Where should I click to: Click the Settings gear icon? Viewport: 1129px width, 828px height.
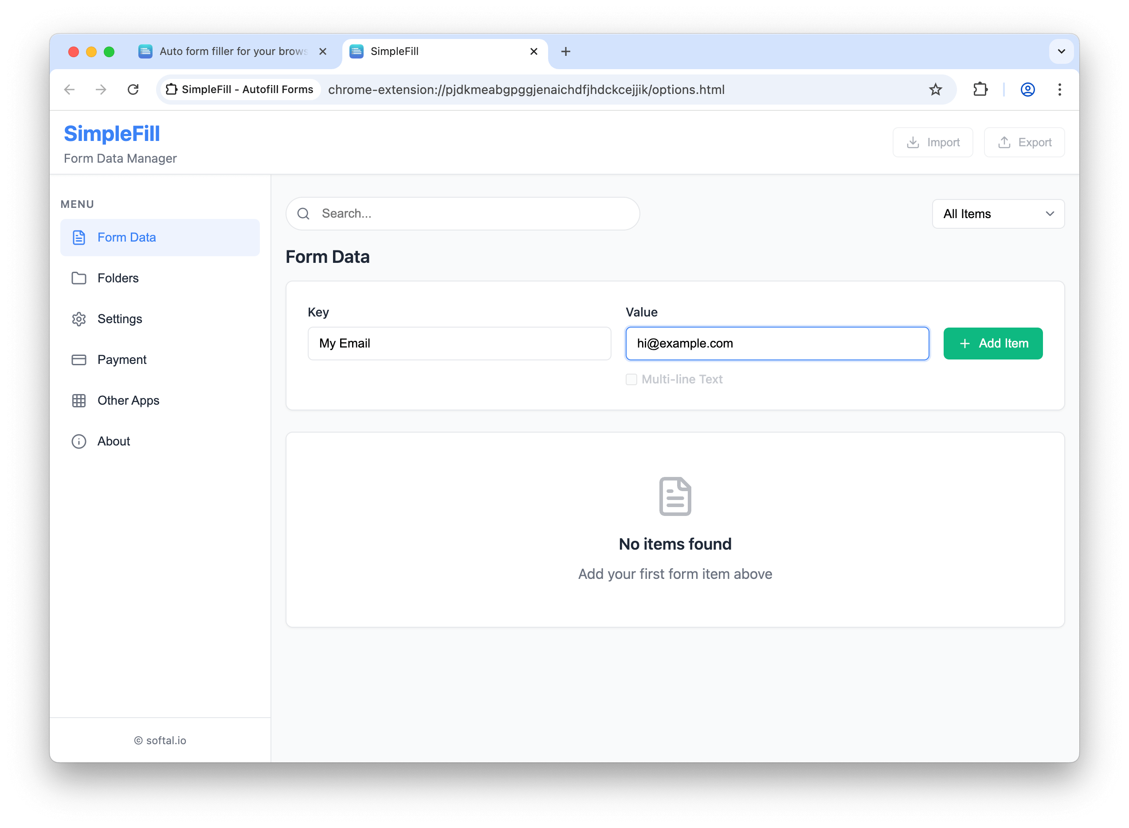coord(78,319)
